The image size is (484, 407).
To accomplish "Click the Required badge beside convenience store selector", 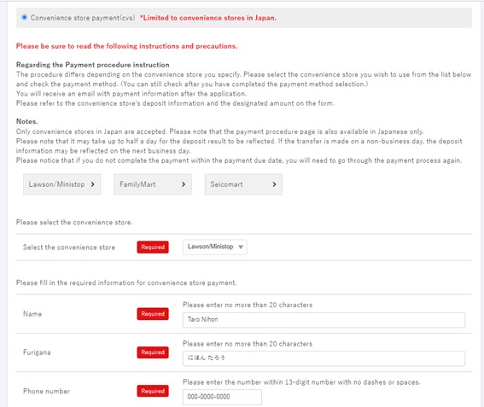I will click(x=153, y=247).
